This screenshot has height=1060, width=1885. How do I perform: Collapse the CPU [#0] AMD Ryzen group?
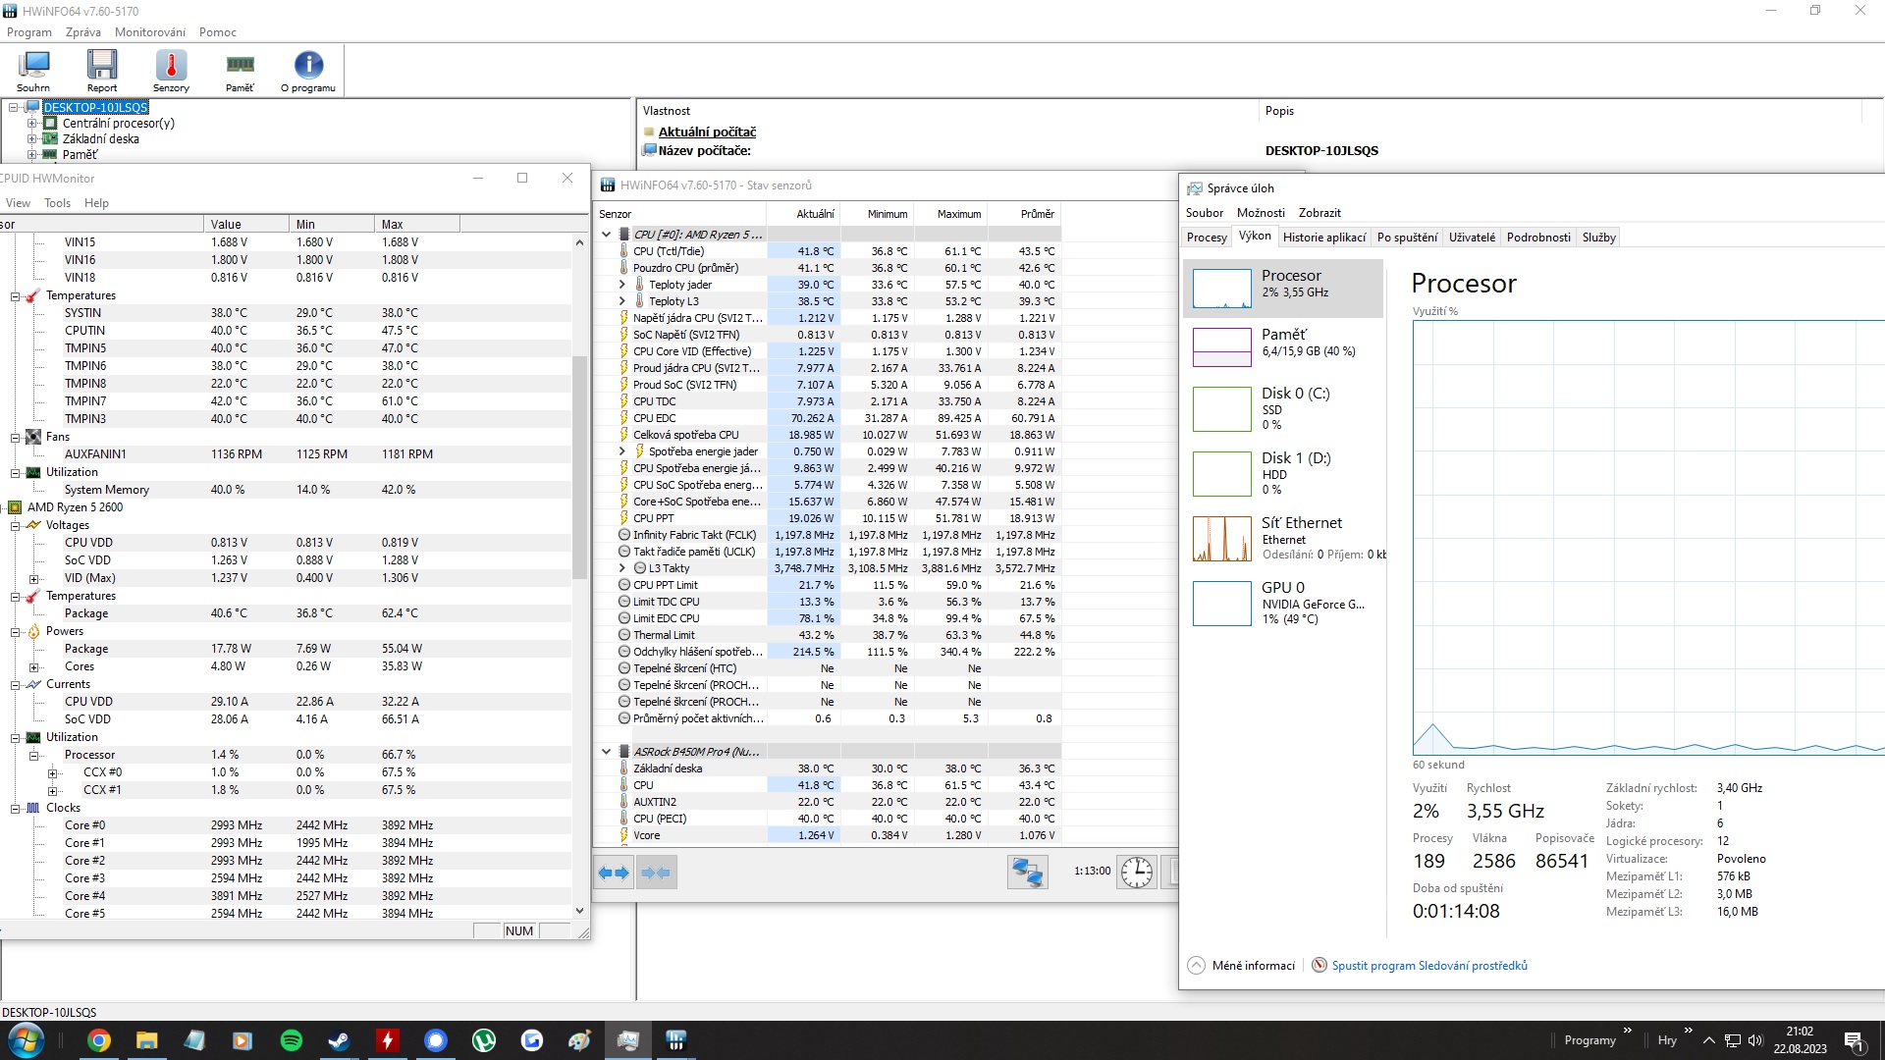pos(606,235)
